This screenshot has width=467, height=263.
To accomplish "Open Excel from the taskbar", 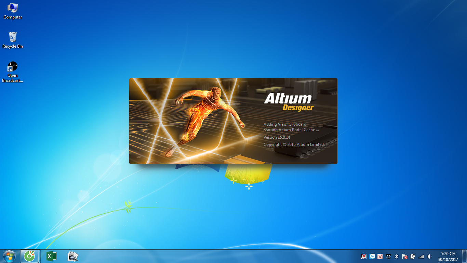I will click(x=51, y=256).
